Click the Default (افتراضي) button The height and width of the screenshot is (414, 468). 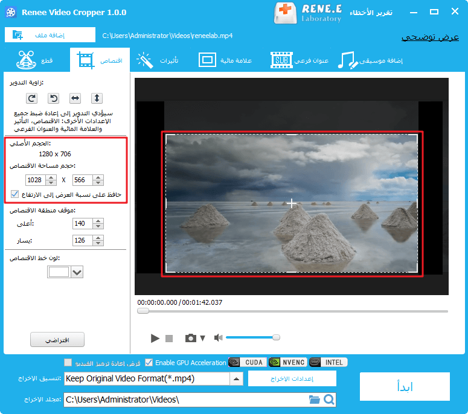[57, 340]
